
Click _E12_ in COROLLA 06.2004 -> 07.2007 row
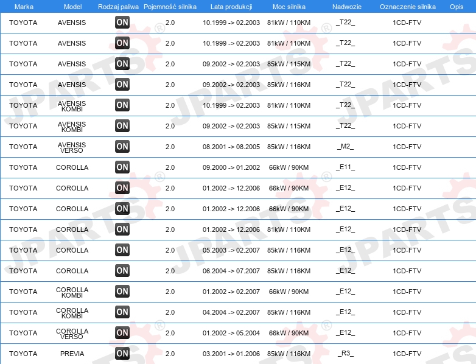[x=346, y=270]
